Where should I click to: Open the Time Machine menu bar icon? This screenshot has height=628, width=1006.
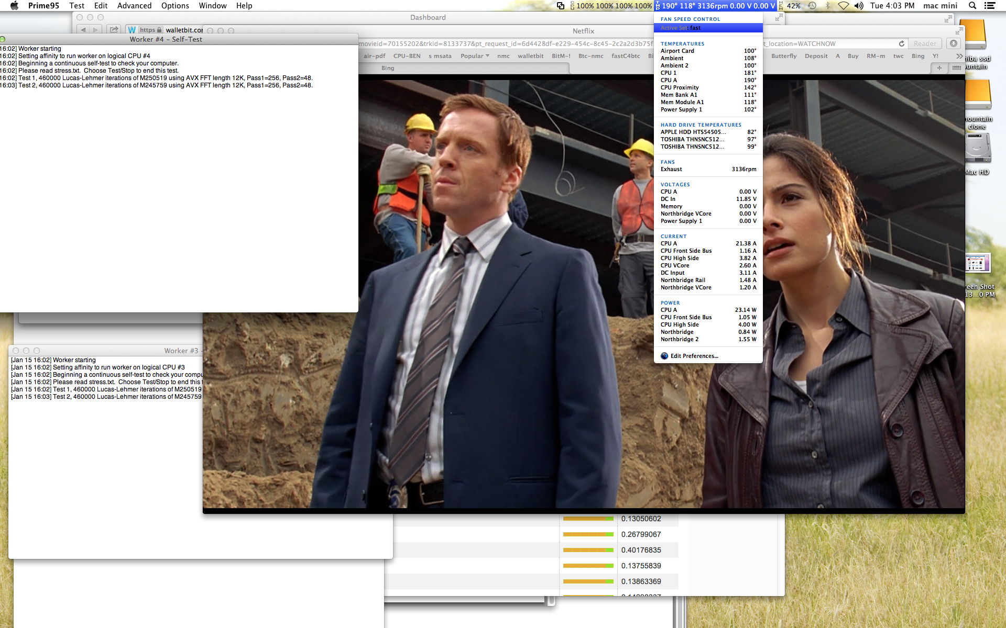[x=812, y=6]
